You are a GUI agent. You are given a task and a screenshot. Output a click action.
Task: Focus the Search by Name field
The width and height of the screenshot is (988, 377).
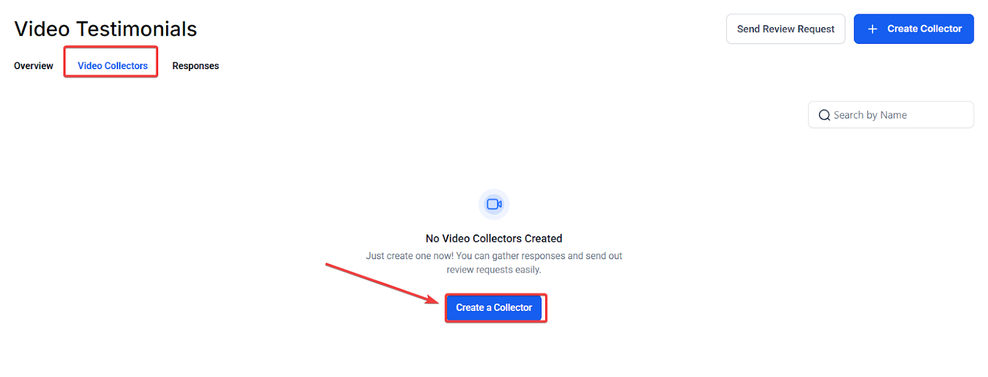[891, 115]
